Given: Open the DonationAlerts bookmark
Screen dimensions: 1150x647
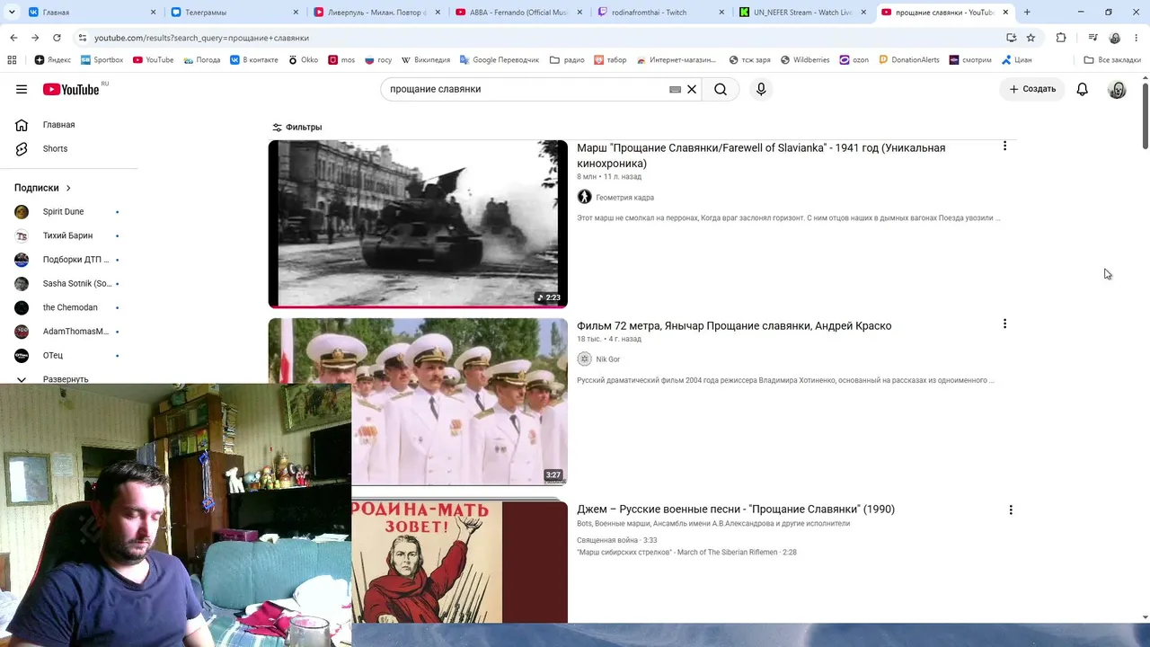Looking at the screenshot, I should coord(909,60).
